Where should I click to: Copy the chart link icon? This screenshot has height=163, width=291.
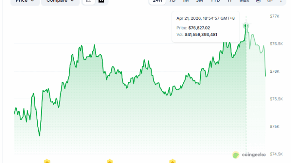pos(270,1)
